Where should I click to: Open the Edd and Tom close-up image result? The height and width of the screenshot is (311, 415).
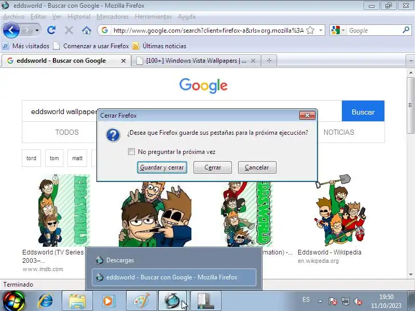155,214
